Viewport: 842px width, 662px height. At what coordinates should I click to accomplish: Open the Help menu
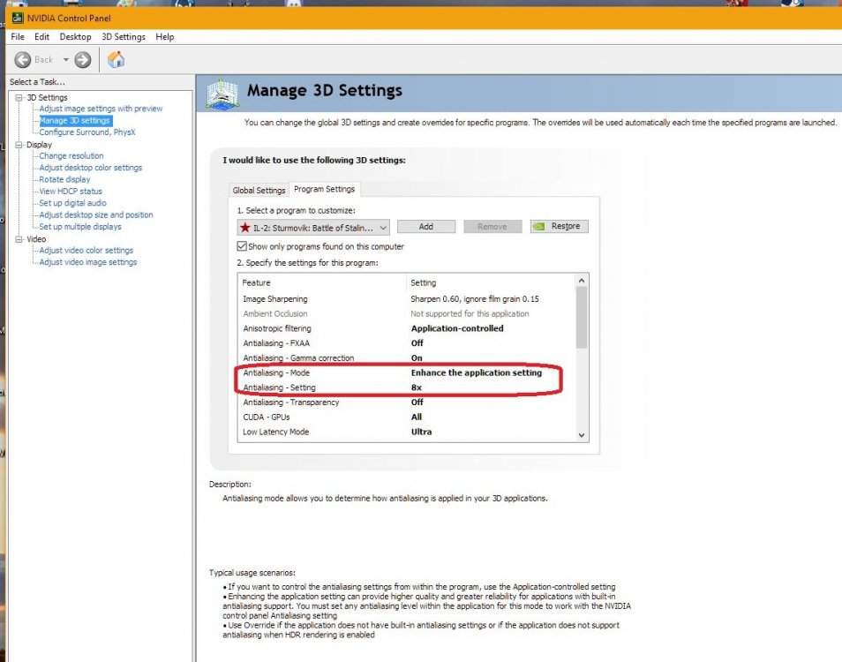[165, 36]
